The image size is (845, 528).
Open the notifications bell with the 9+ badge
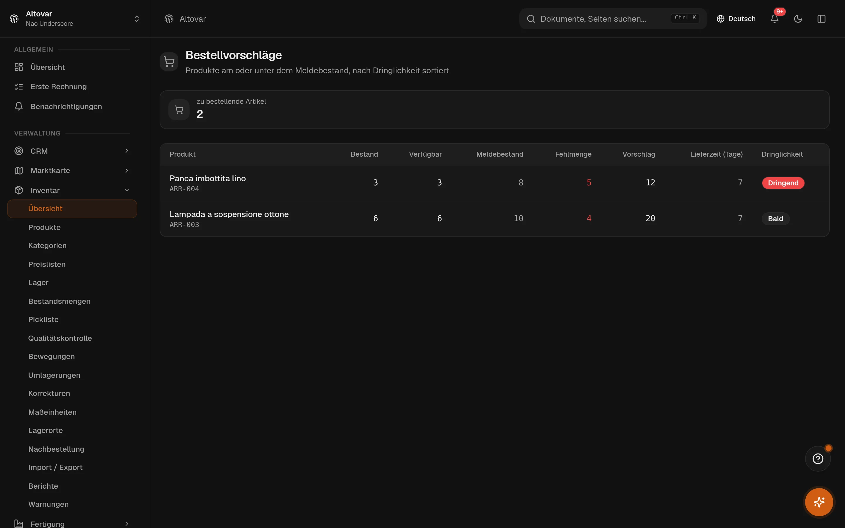pyautogui.click(x=775, y=19)
